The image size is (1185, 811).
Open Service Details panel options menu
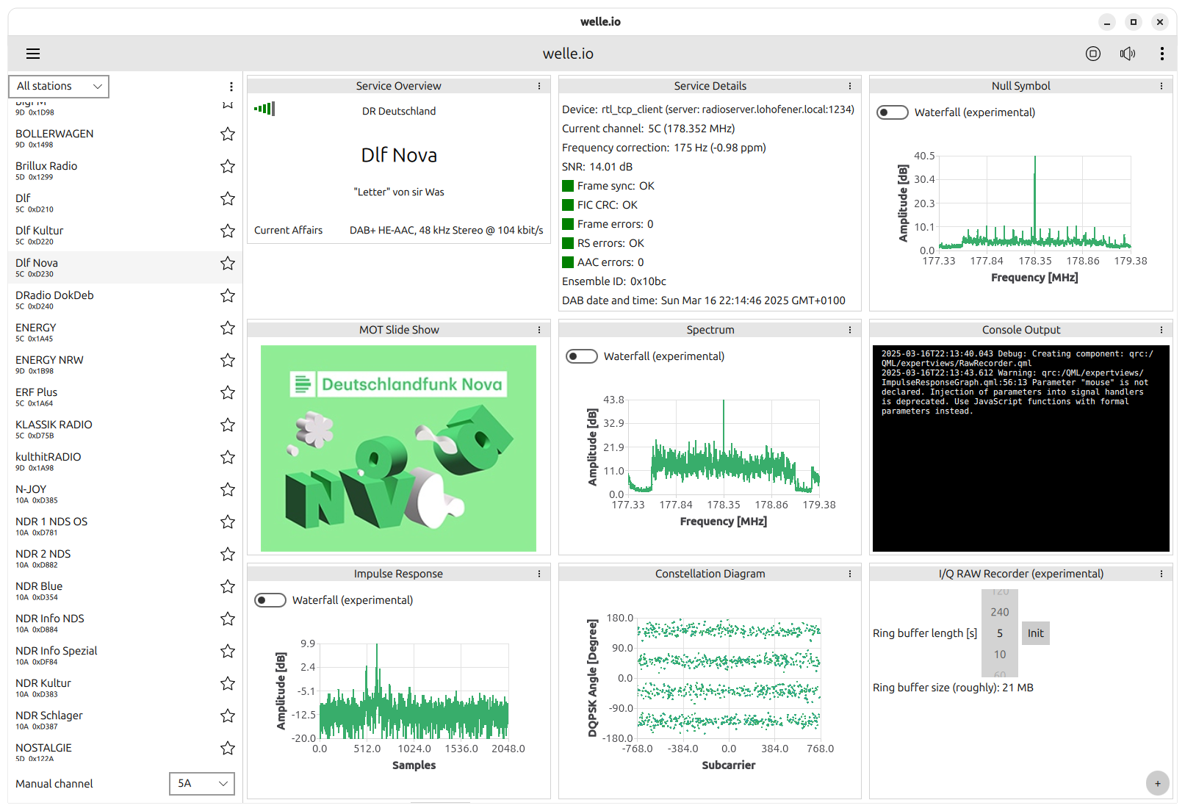point(850,86)
